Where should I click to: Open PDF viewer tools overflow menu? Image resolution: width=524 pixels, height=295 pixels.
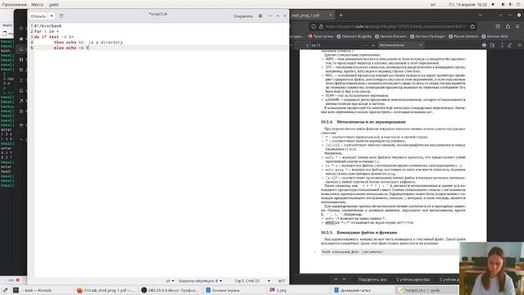coord(519,45)
